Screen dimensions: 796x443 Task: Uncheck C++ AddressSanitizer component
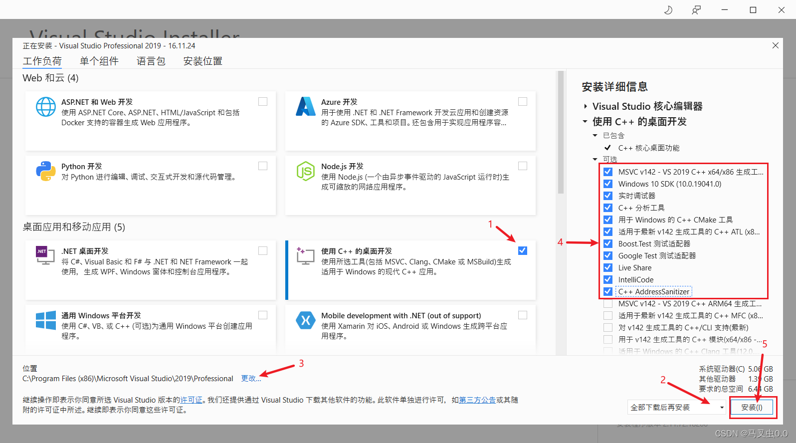[608, 291]
